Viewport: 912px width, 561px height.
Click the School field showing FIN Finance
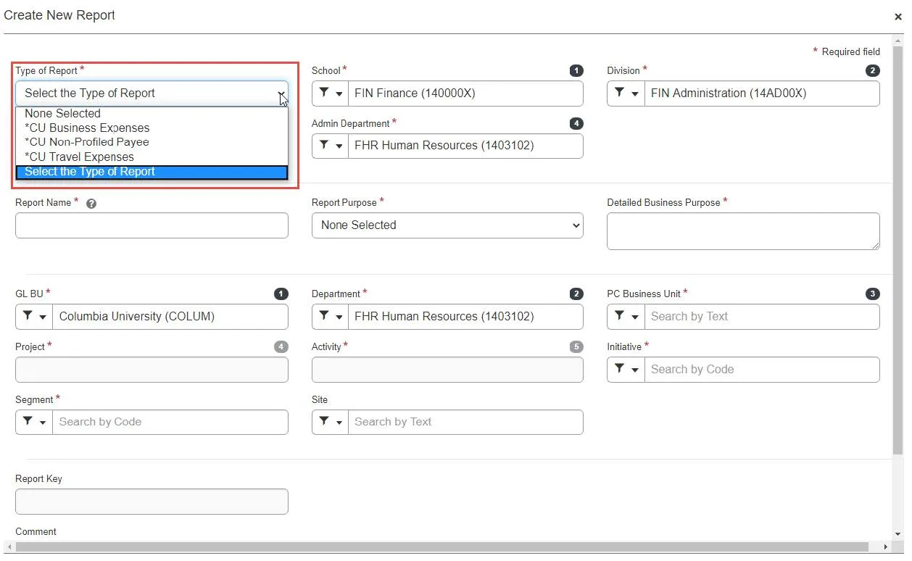click(465, 93)
